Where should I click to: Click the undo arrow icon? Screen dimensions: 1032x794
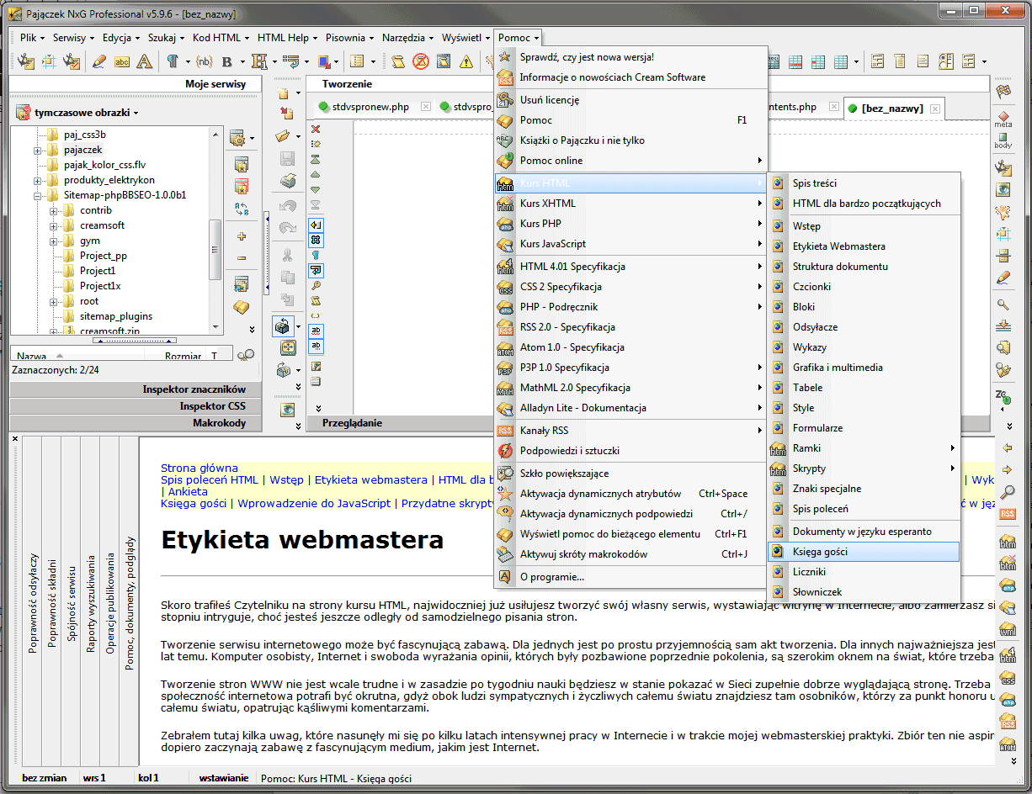point(288,206)
